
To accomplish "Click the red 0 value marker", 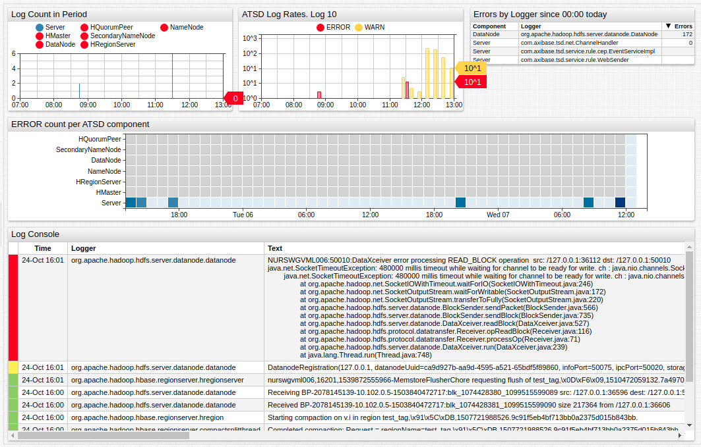I will click(235, 99).
